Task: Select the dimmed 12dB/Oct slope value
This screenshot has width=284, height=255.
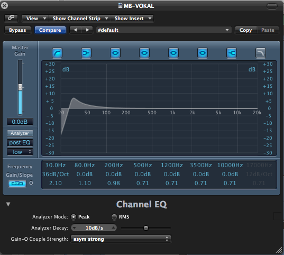Action: [259, 174]
